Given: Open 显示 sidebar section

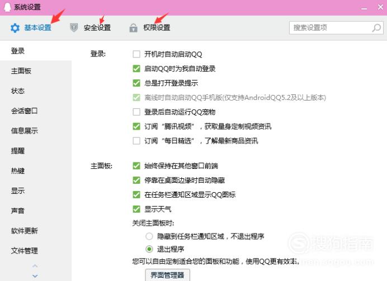Looking at the screenshot, I should pos(36,191).
